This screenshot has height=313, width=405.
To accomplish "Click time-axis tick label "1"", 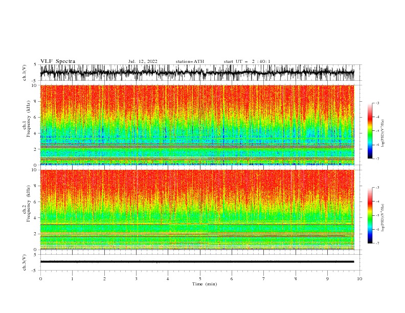I will click(x=72, y=279).
